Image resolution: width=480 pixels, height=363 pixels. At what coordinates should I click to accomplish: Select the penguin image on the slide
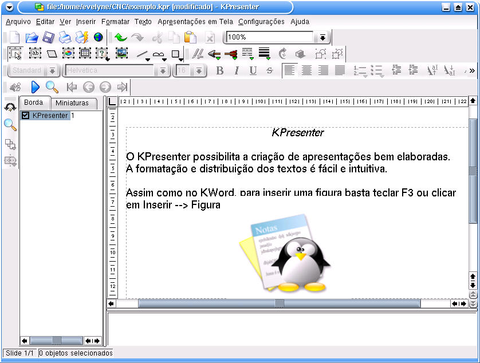pyautogui.click(x=284, y=253)
